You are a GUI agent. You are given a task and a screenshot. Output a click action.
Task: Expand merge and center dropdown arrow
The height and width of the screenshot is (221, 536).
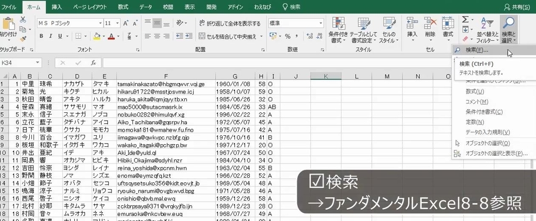click(x=262, y=36)
